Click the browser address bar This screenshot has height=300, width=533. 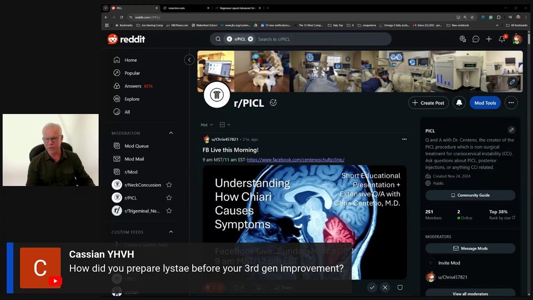291,17
